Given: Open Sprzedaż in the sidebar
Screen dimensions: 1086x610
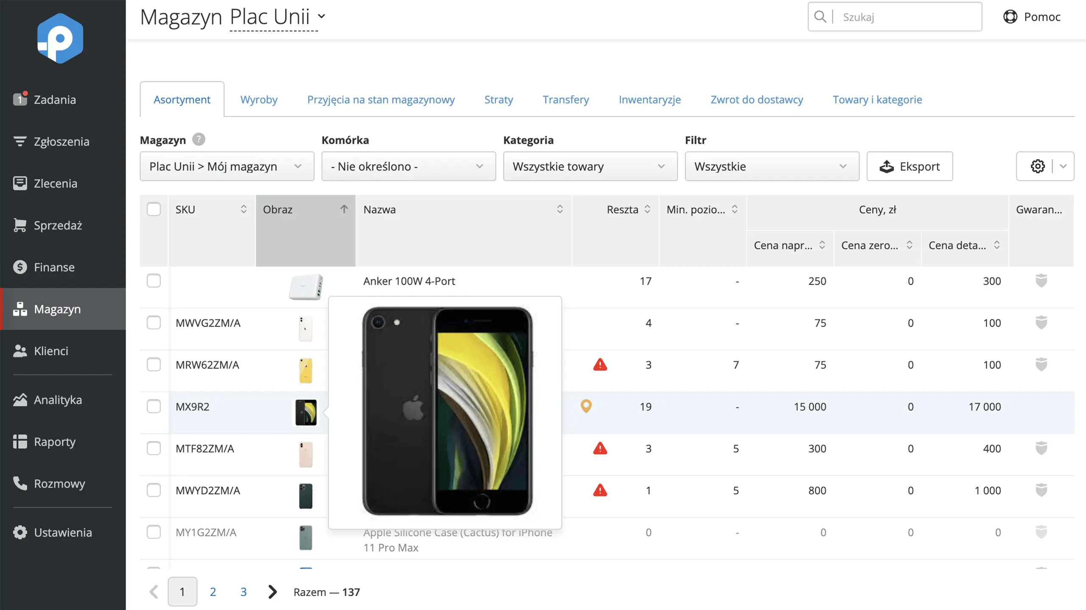Looking at the screenshot, I should pos(63,225).
